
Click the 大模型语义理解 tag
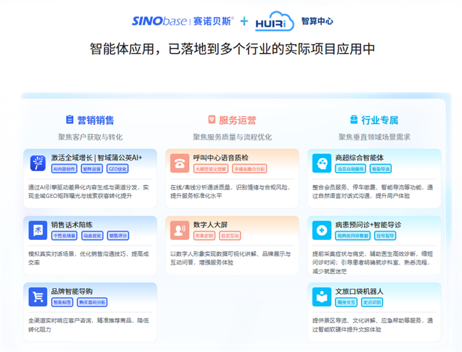tap(211, 169)
